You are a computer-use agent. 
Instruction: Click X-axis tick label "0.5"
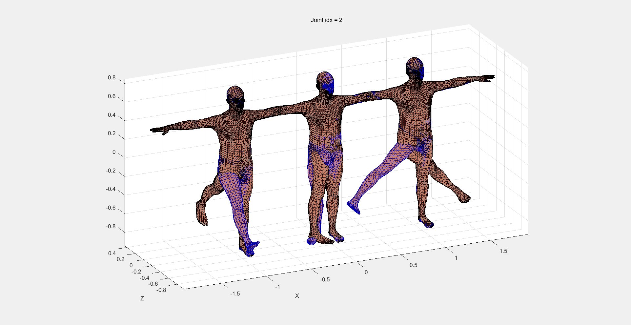point(413,265)
